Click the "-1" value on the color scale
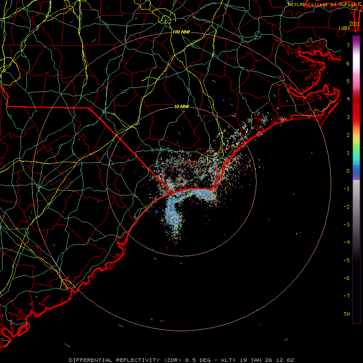This screenshot has height=363, width=363. 346,189
